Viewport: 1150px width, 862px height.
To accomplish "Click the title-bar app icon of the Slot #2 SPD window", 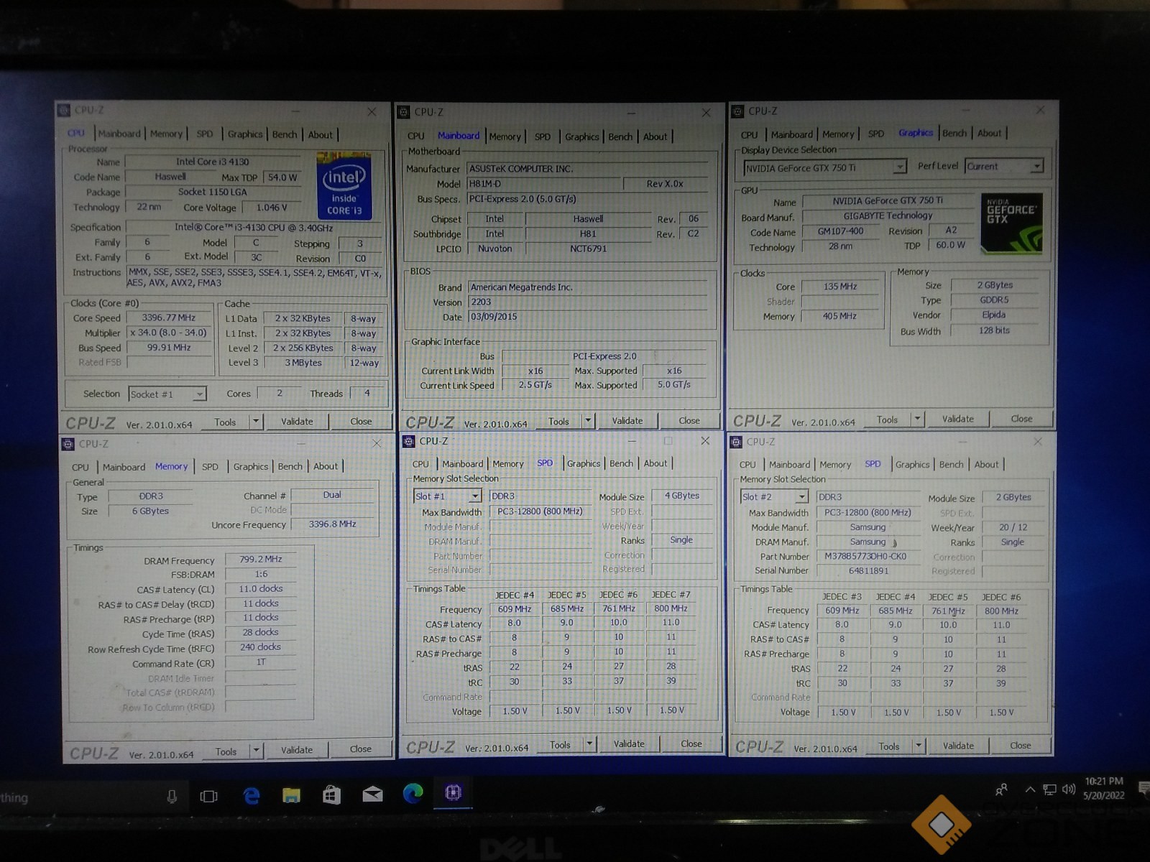I will pos(735,442).
